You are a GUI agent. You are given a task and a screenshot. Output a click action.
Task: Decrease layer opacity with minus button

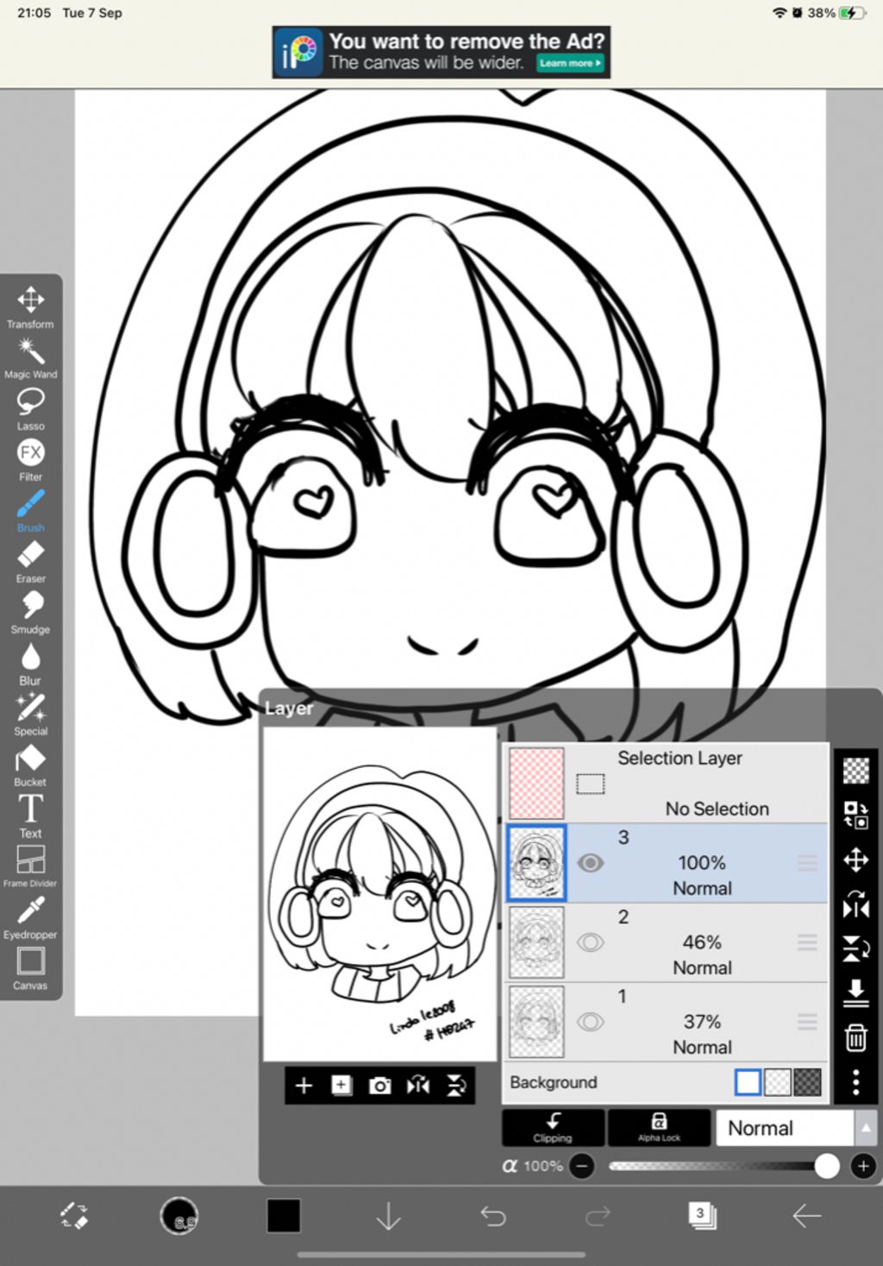pyautogui.click(x=582, y=1167)
